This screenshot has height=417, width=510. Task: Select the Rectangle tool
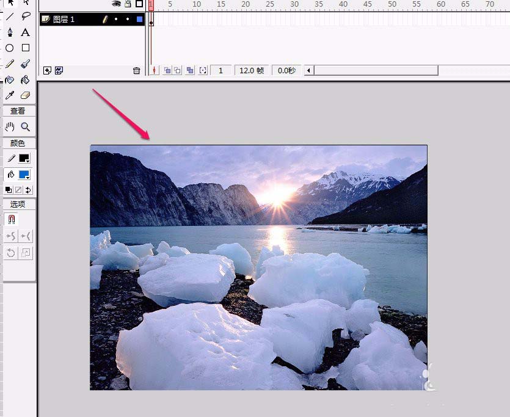[26, 48]
